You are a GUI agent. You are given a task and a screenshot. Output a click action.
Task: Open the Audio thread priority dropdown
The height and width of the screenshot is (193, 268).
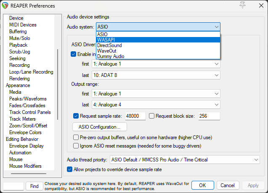coord(185,160)
